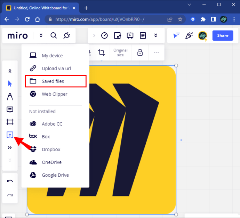Select Box integration
Viewport: 240px width, 218px height.
pos(55,137)
